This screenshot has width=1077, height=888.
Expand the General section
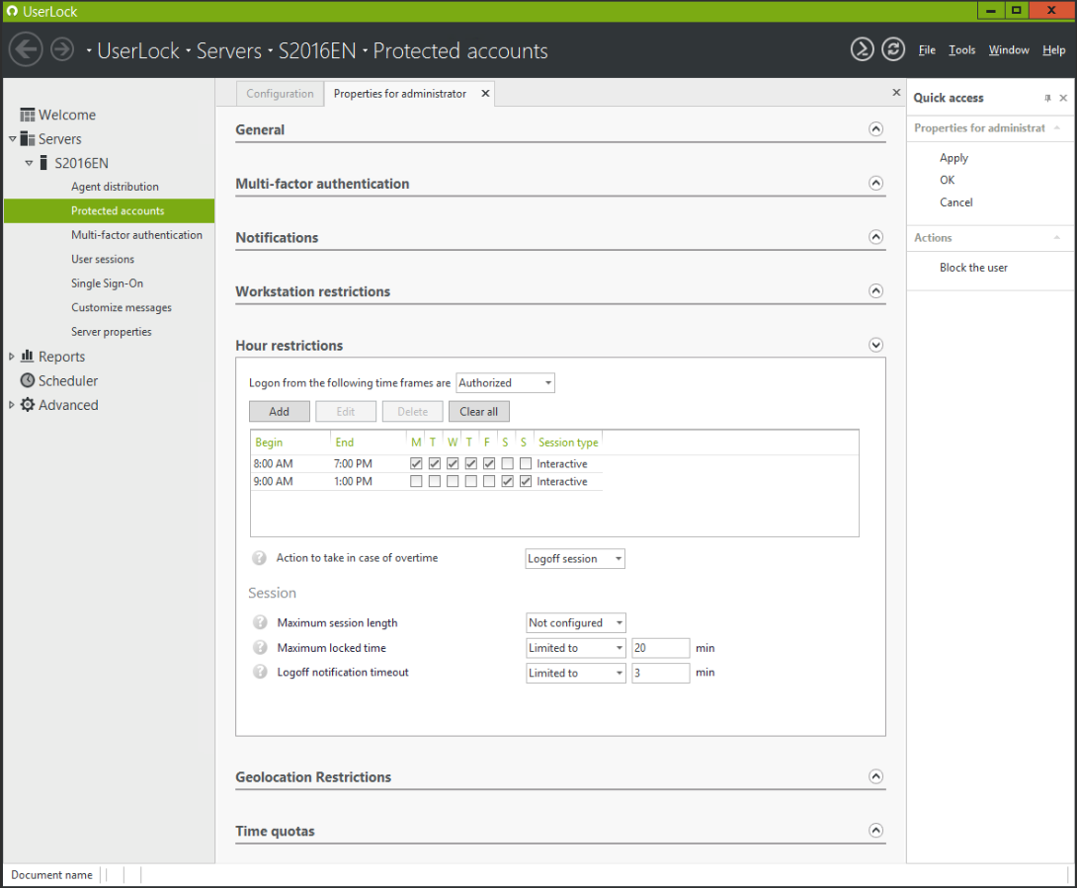[875, 129]
